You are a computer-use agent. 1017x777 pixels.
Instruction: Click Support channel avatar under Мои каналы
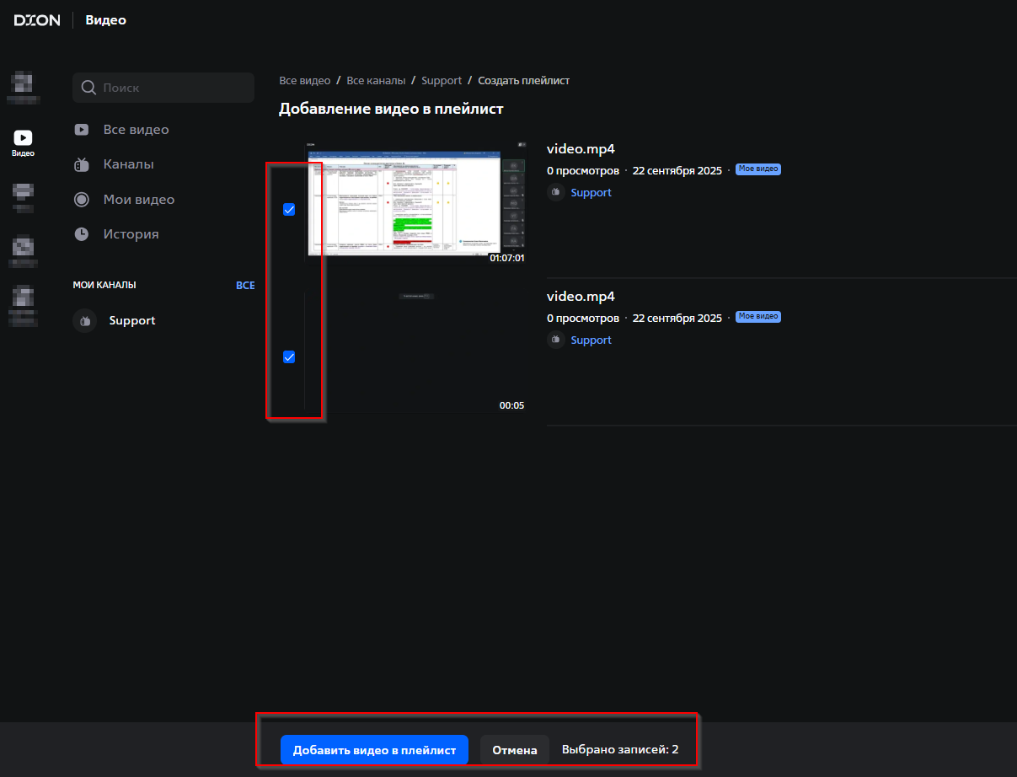click(84, 321)
